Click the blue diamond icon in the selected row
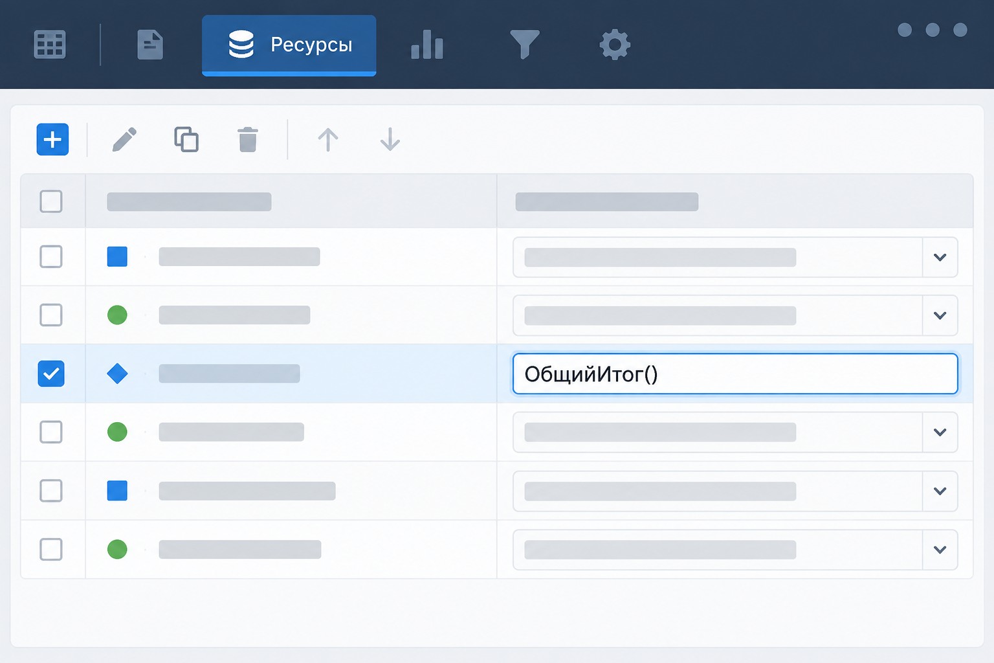 point(117,374)
